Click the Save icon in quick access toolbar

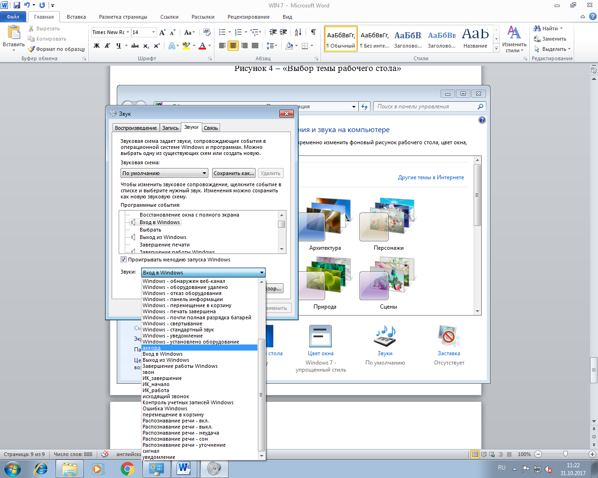tap(17, 5)
